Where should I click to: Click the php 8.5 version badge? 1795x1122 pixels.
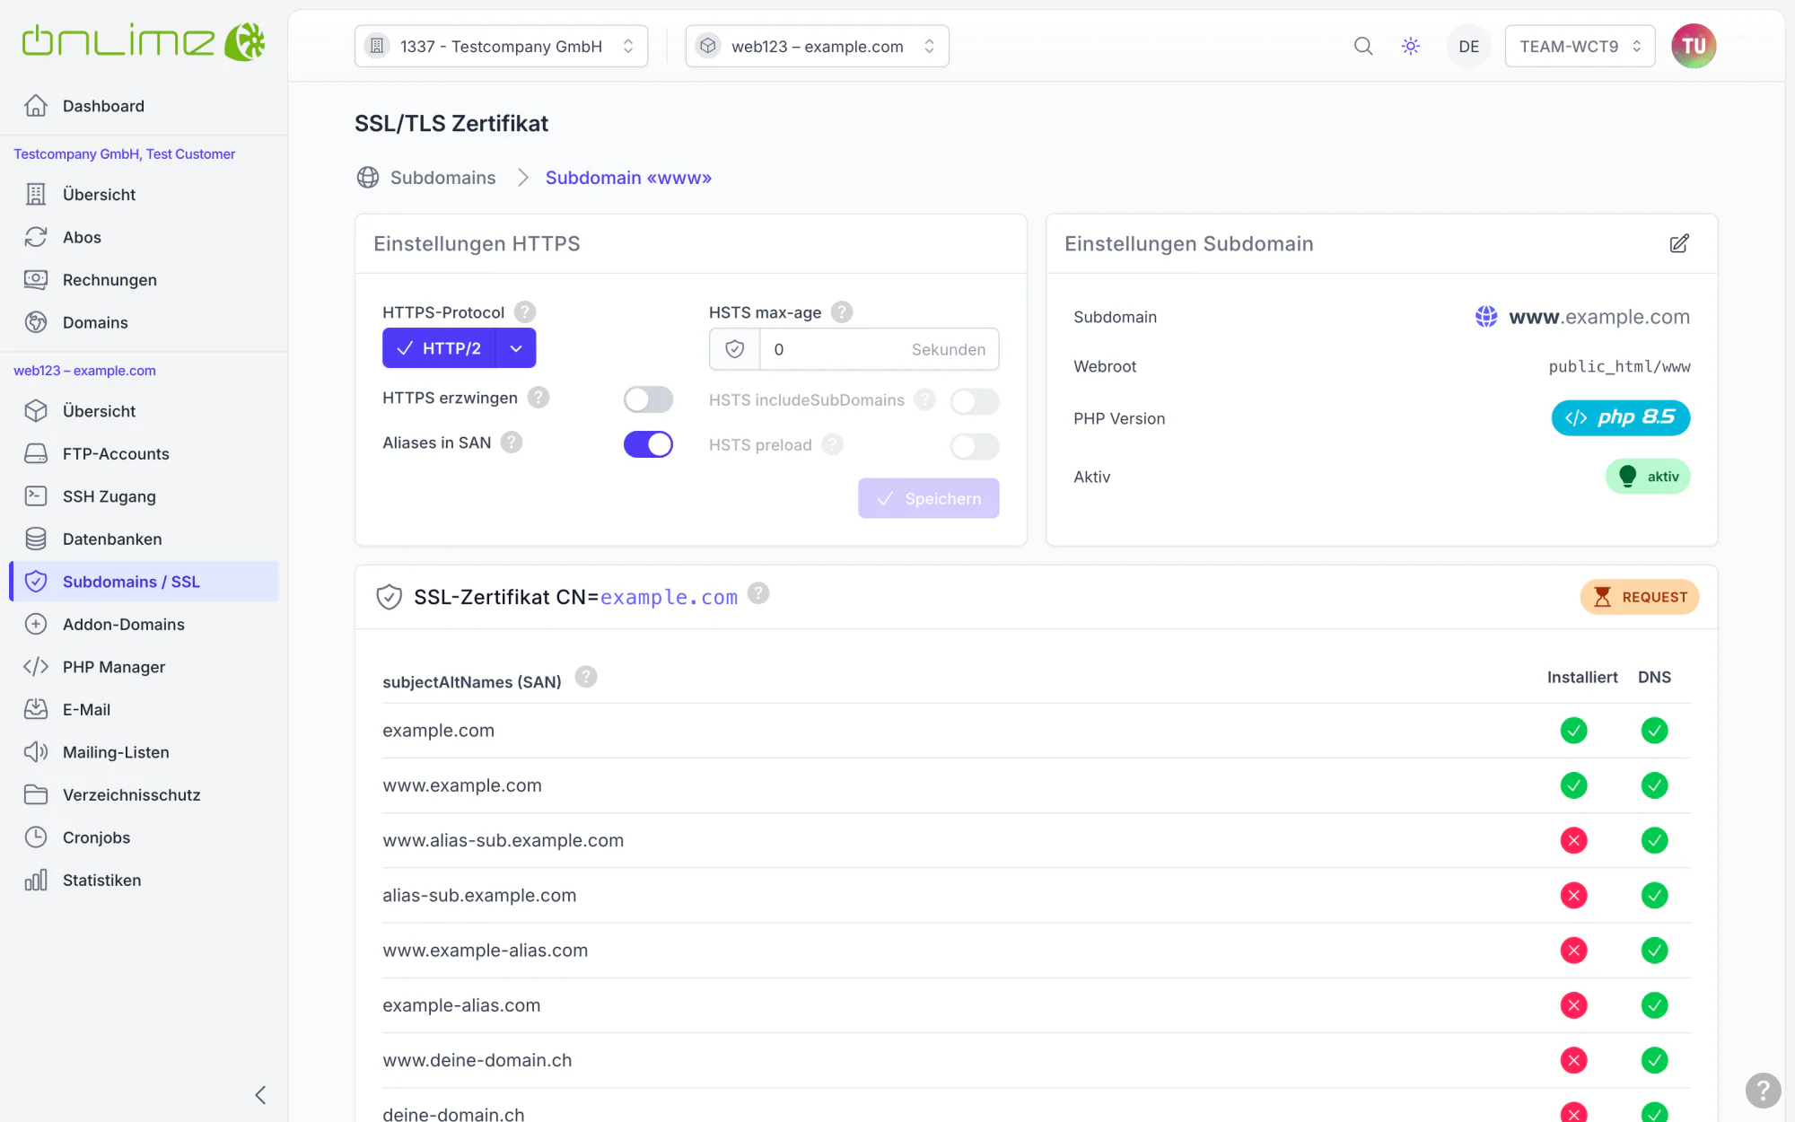[x=1620, y=417]
